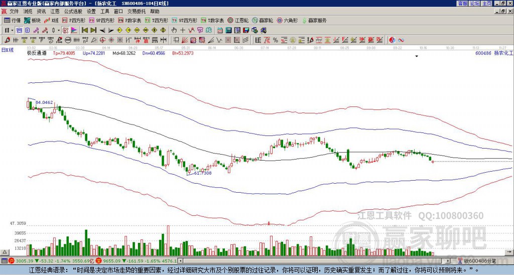This screenshot has height=275, width=514.
Task: Toggle the colored flag indicator button
Action: click(74, 30)
